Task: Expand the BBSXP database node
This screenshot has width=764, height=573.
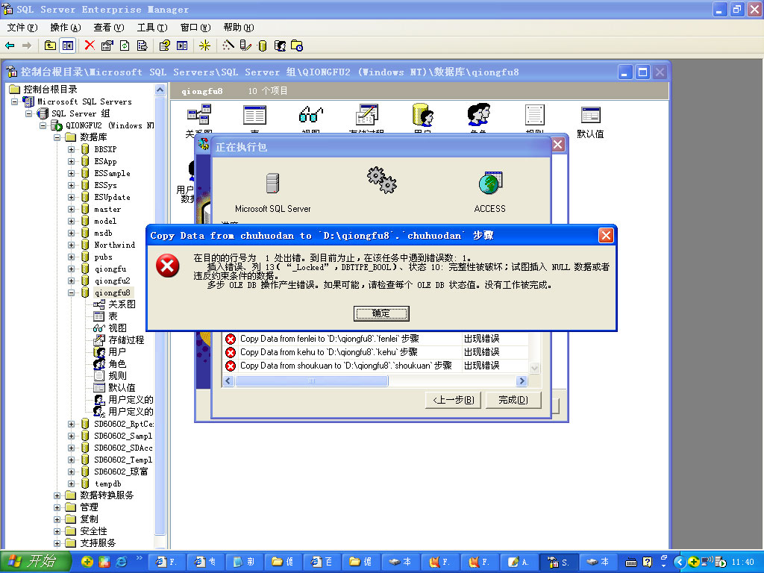Action: (x=71, y=149)
